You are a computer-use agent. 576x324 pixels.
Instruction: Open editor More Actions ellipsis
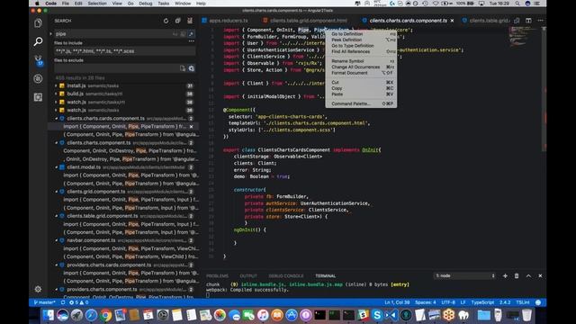point(540,21)
